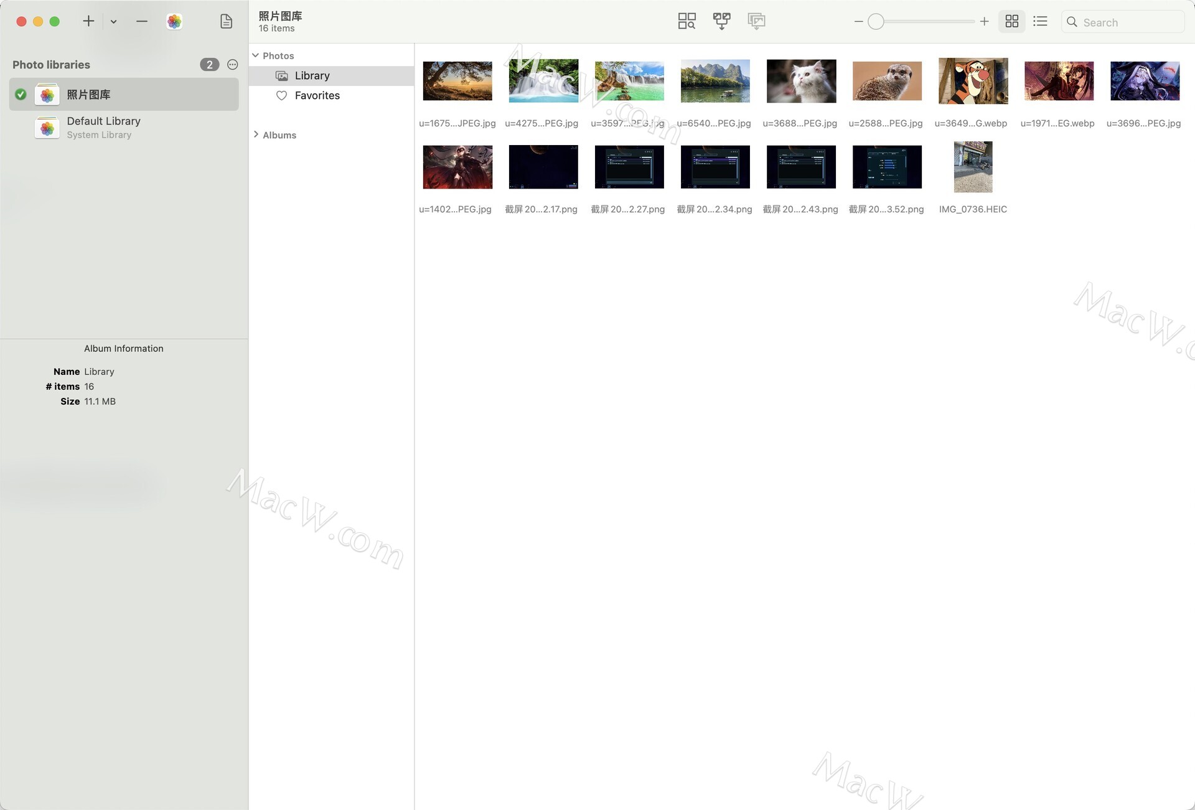Select Favorites in Photos list
This screenshot has width=1195, height=810.
[x=332, y=96]
